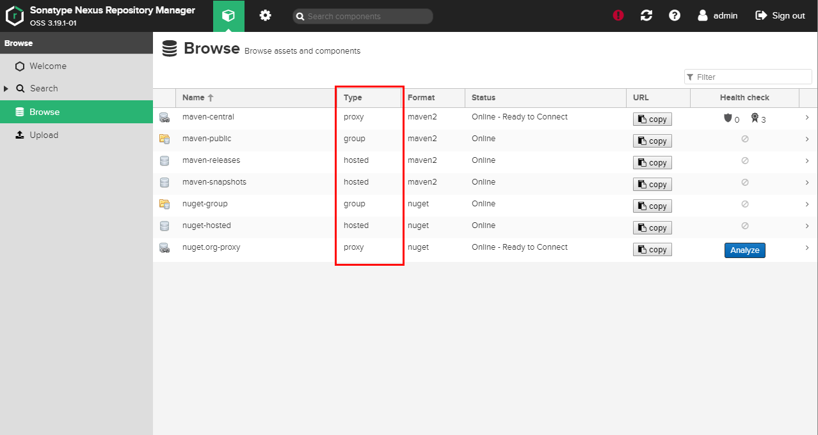Copy URL of maven-releases

tap(652, 163)
